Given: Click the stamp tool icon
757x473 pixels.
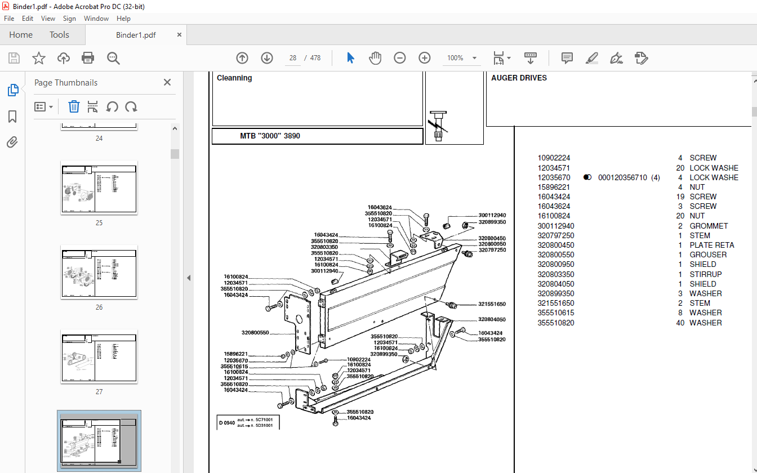Looking at the screenshot, I should point(641,58).
